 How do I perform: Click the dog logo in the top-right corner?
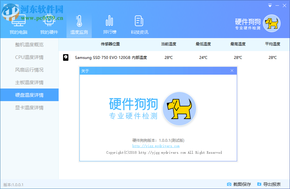[x=271, y=23]
